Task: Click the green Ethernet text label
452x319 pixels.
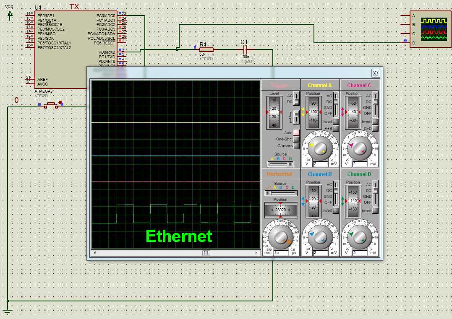Action: 179,236
